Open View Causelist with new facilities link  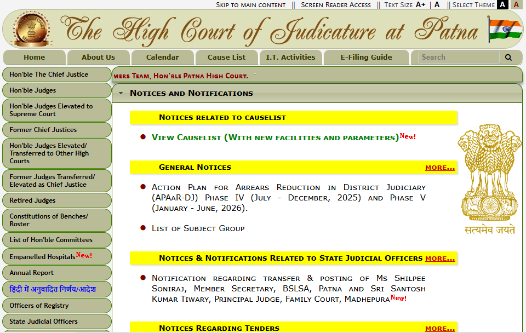(275, 137)
